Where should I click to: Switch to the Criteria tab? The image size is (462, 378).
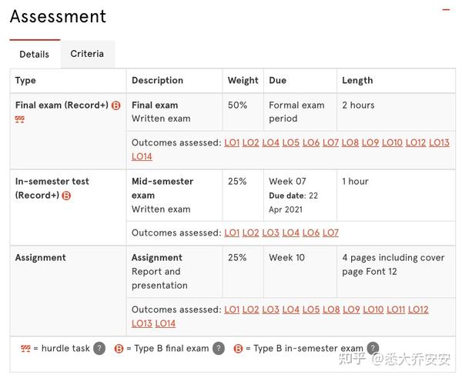[87, 54]
